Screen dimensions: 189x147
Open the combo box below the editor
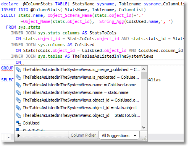[9, 137]
